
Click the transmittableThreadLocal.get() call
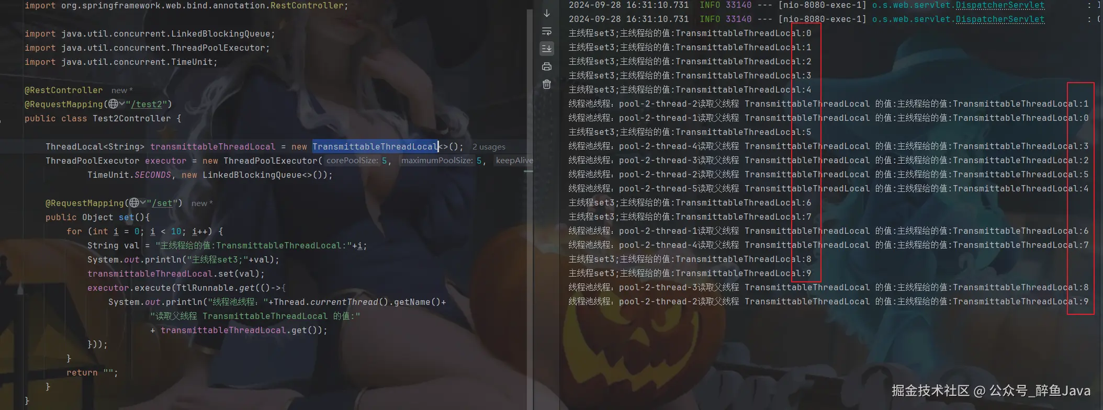coord(241,330)
